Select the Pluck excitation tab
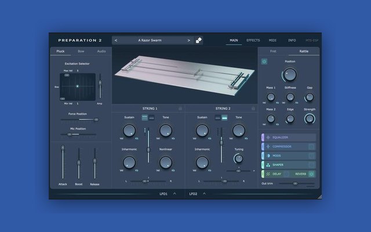Viewport: 371px width, 232px height. click(60, 51)
